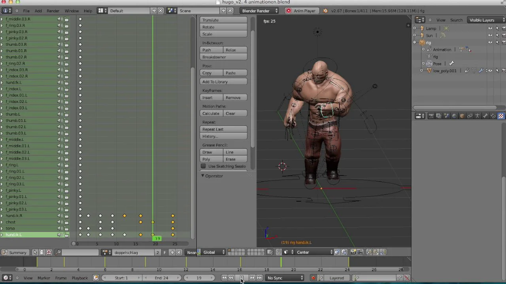Toggle visibility of low_poly.001 object
This screenshot has height=284, width=506.
[x=490, y=71]
